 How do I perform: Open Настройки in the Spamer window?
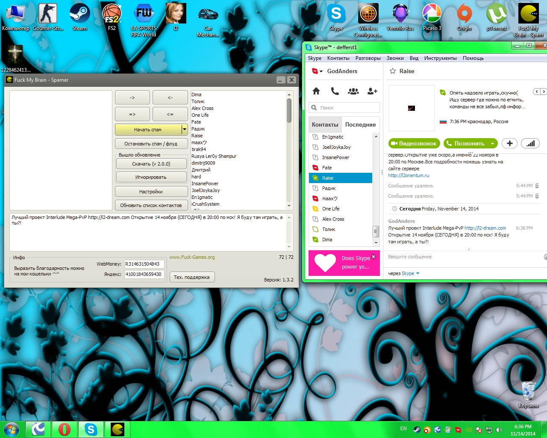click(151, 192)
